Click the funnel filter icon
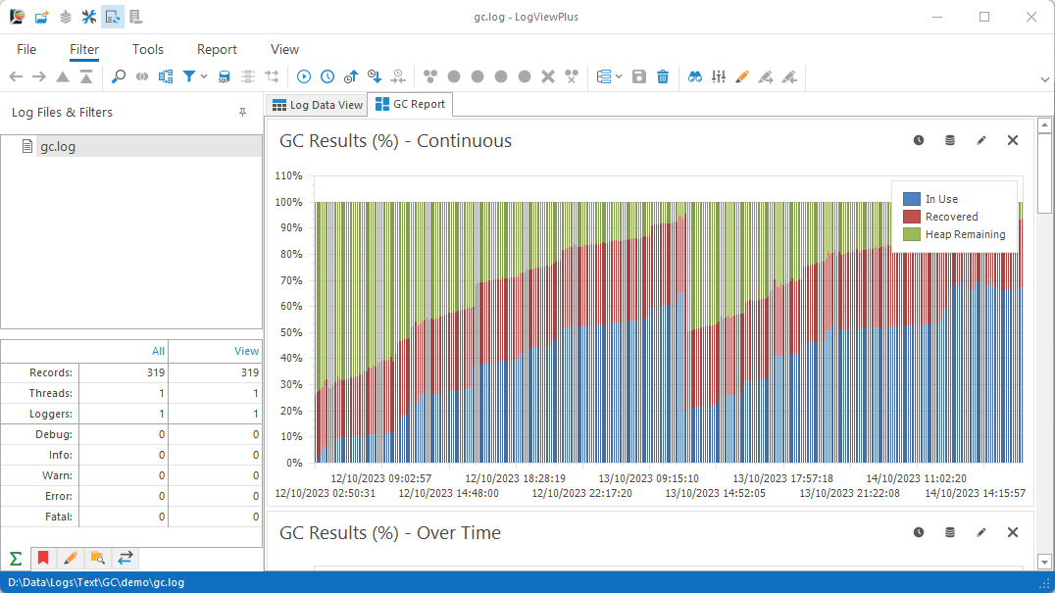Screen dimensions: 1055x593 point(189,76)
